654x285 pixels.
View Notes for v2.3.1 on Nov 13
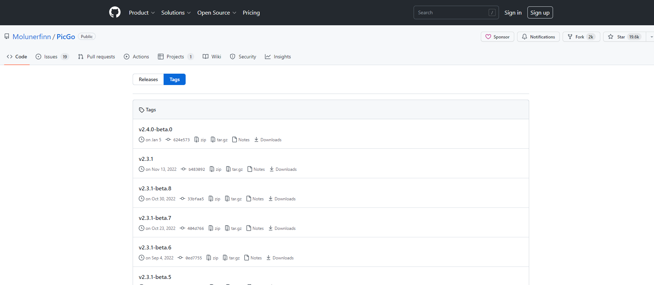256,169
